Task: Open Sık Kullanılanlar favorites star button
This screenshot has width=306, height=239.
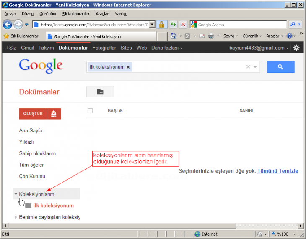Action: click(x=21, y=36)
